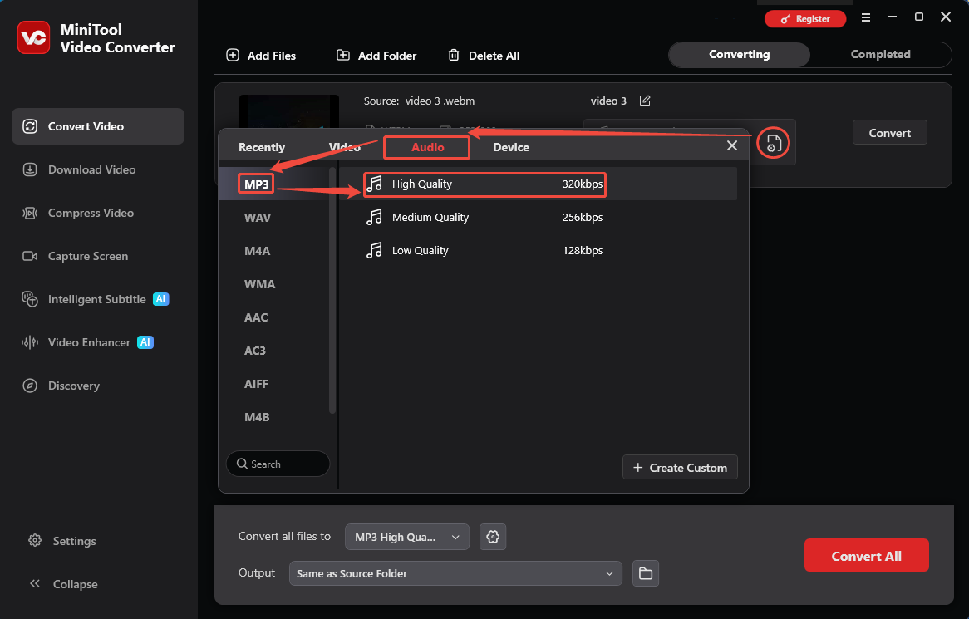Click the Add Files button

pyautogui.click(x=261, y=56)
